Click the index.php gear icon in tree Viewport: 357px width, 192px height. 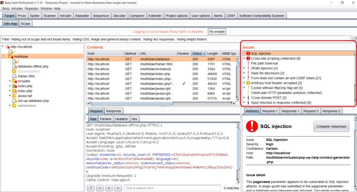14,86
